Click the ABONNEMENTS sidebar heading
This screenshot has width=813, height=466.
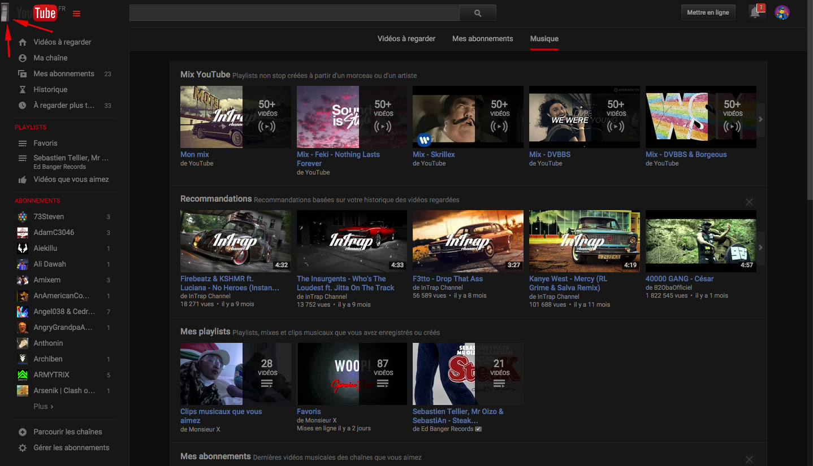37,201
